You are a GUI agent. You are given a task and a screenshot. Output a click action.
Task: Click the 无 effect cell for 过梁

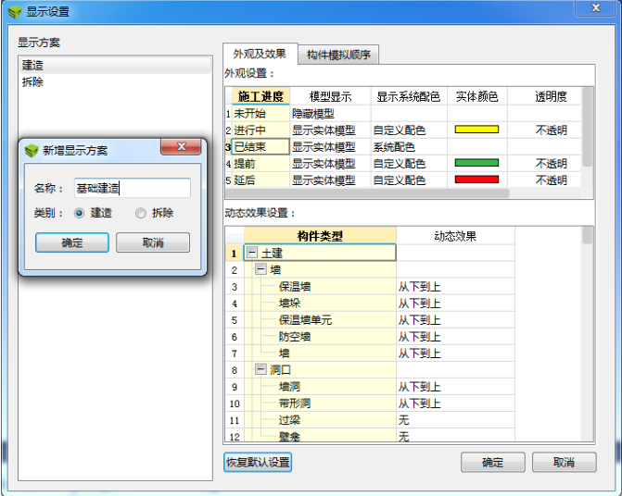click(x=455, y=419)
